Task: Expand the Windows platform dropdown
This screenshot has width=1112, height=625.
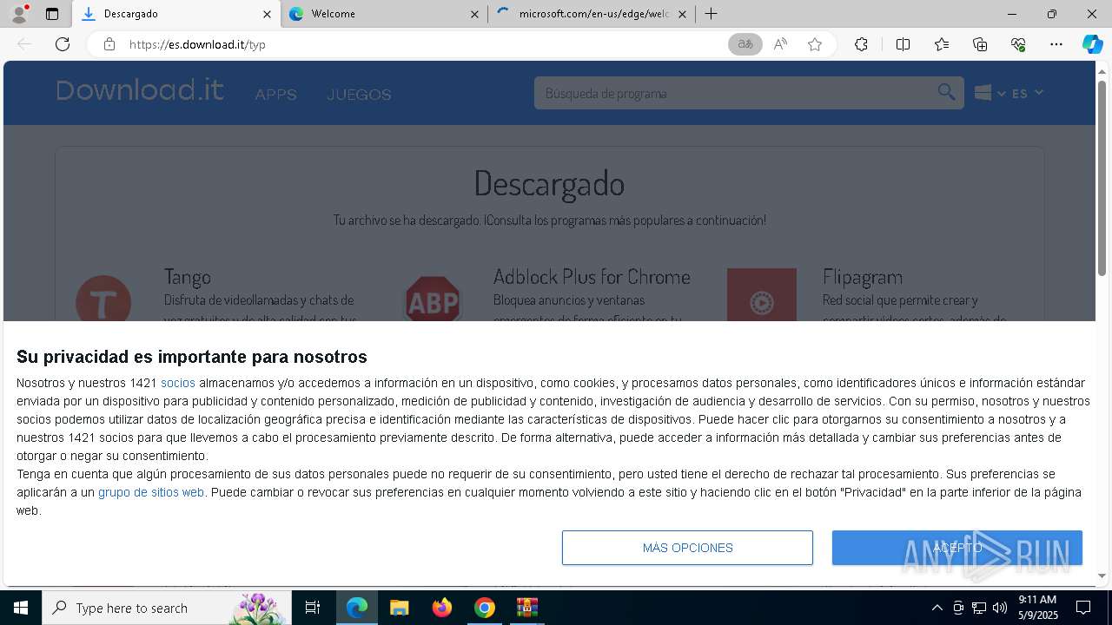Action: click(x=990, y=93)
